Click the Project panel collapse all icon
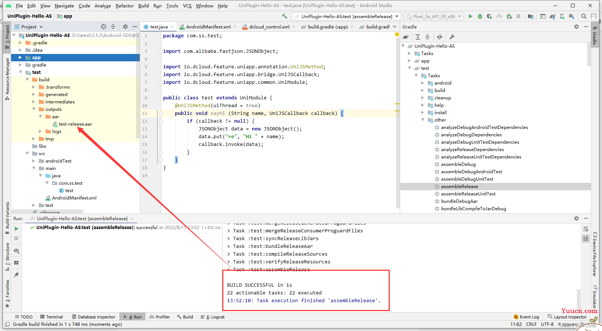 pyautogui.click(x=113, y=27)
